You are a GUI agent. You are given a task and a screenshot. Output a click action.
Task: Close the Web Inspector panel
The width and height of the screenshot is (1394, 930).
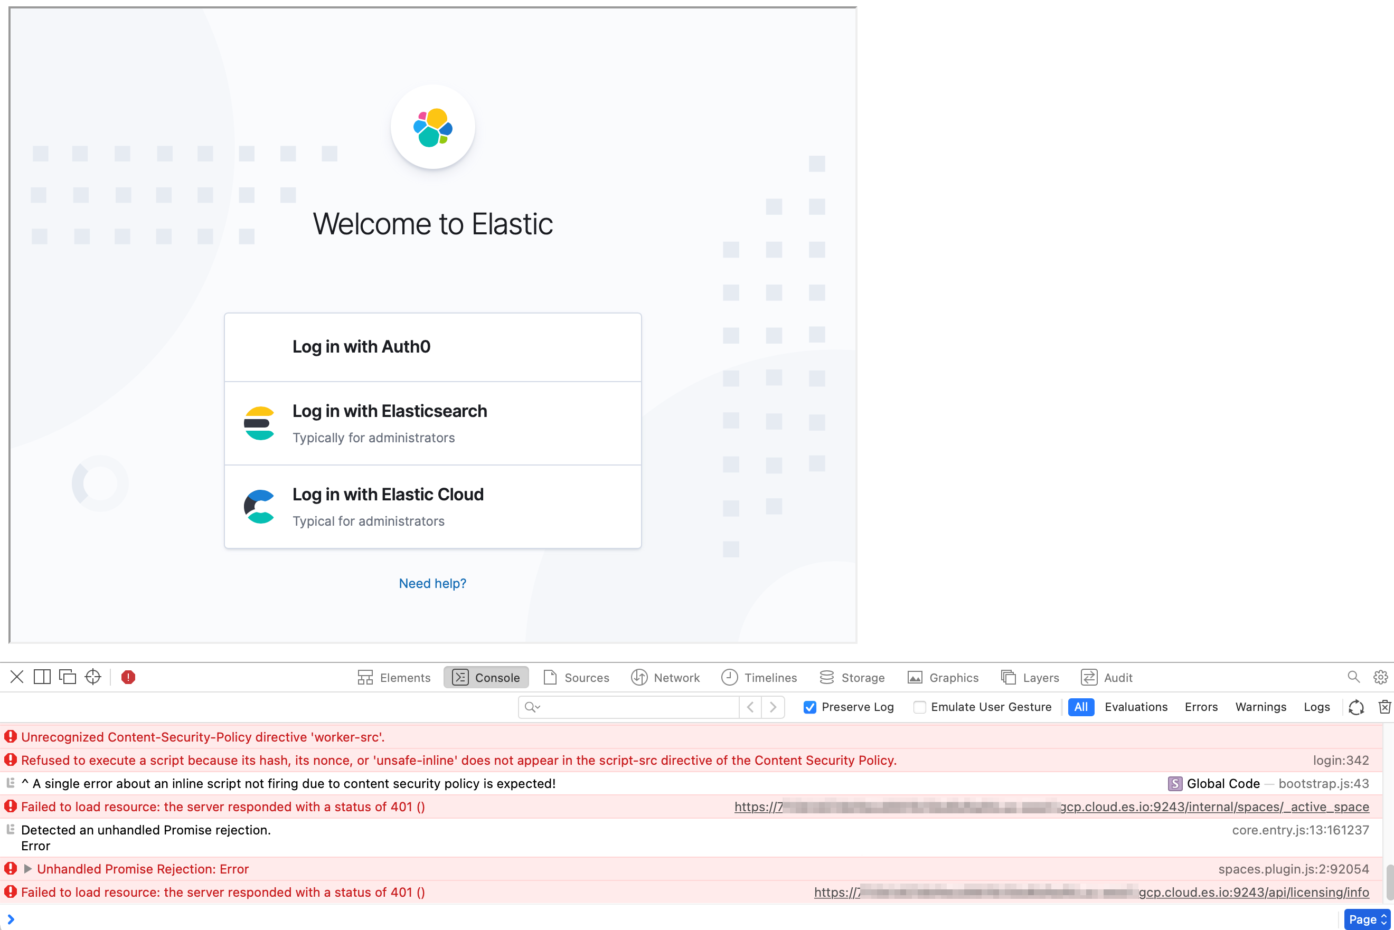pyautogui.click(x=16, y=677)
